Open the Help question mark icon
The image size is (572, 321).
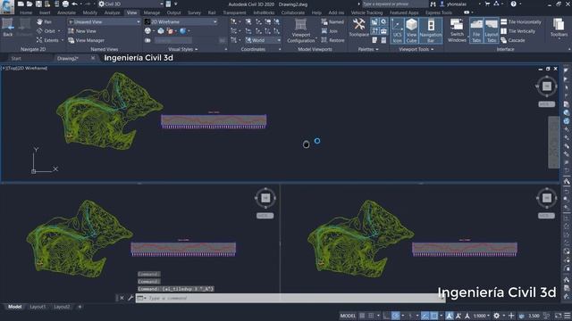(513, 4)
